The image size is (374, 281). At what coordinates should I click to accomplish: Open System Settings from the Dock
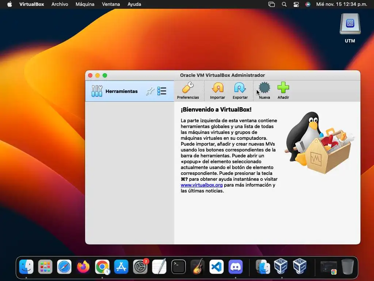pyautogui.click(x=140, y=267)
